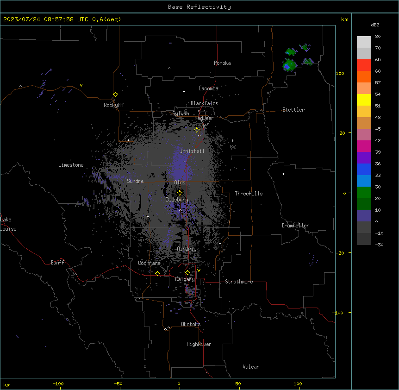Click the Vulcan town label

tap(251, 367)
